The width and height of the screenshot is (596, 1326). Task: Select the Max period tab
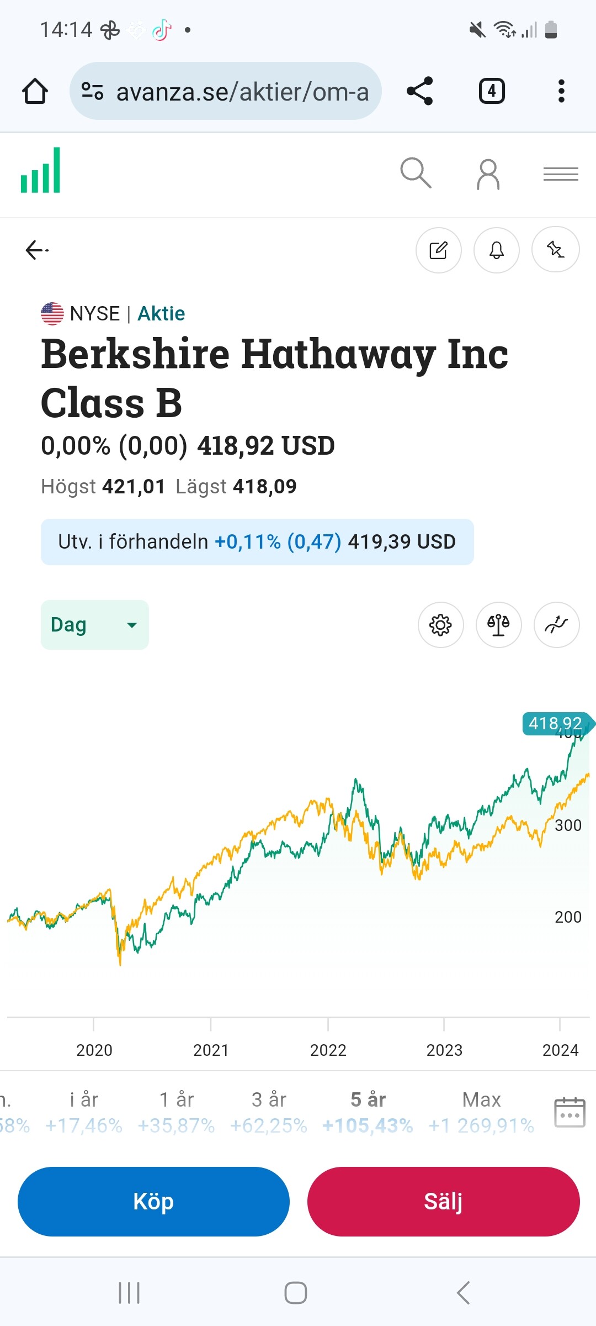point(481,1112)
